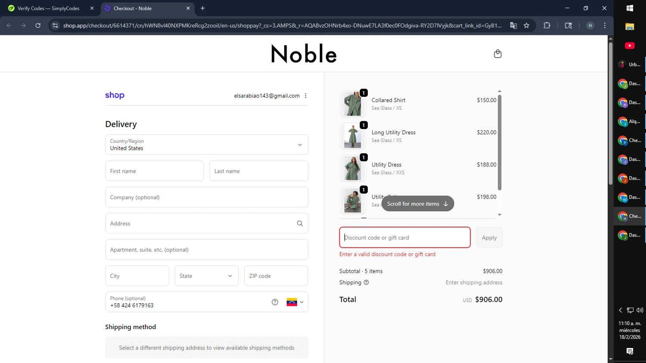
Task: Focus the First name field
Action: pos(155,171)
